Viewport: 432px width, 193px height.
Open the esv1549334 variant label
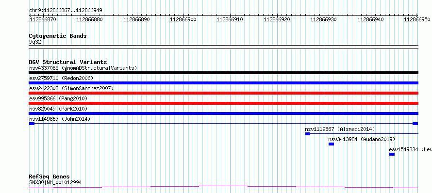click(x=410, y=149)
